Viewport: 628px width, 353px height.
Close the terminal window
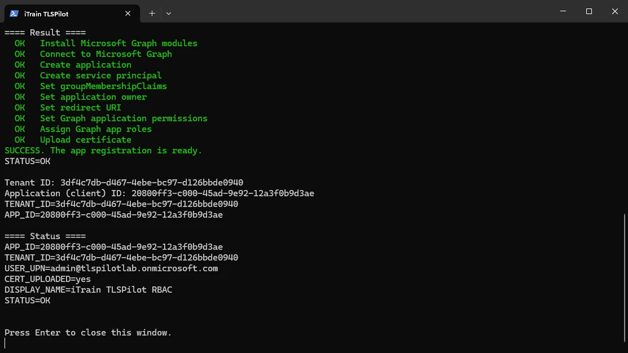click(615, 11)
